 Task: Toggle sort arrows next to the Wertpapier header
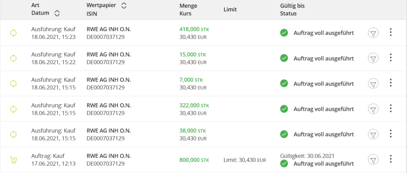[124, 6]
